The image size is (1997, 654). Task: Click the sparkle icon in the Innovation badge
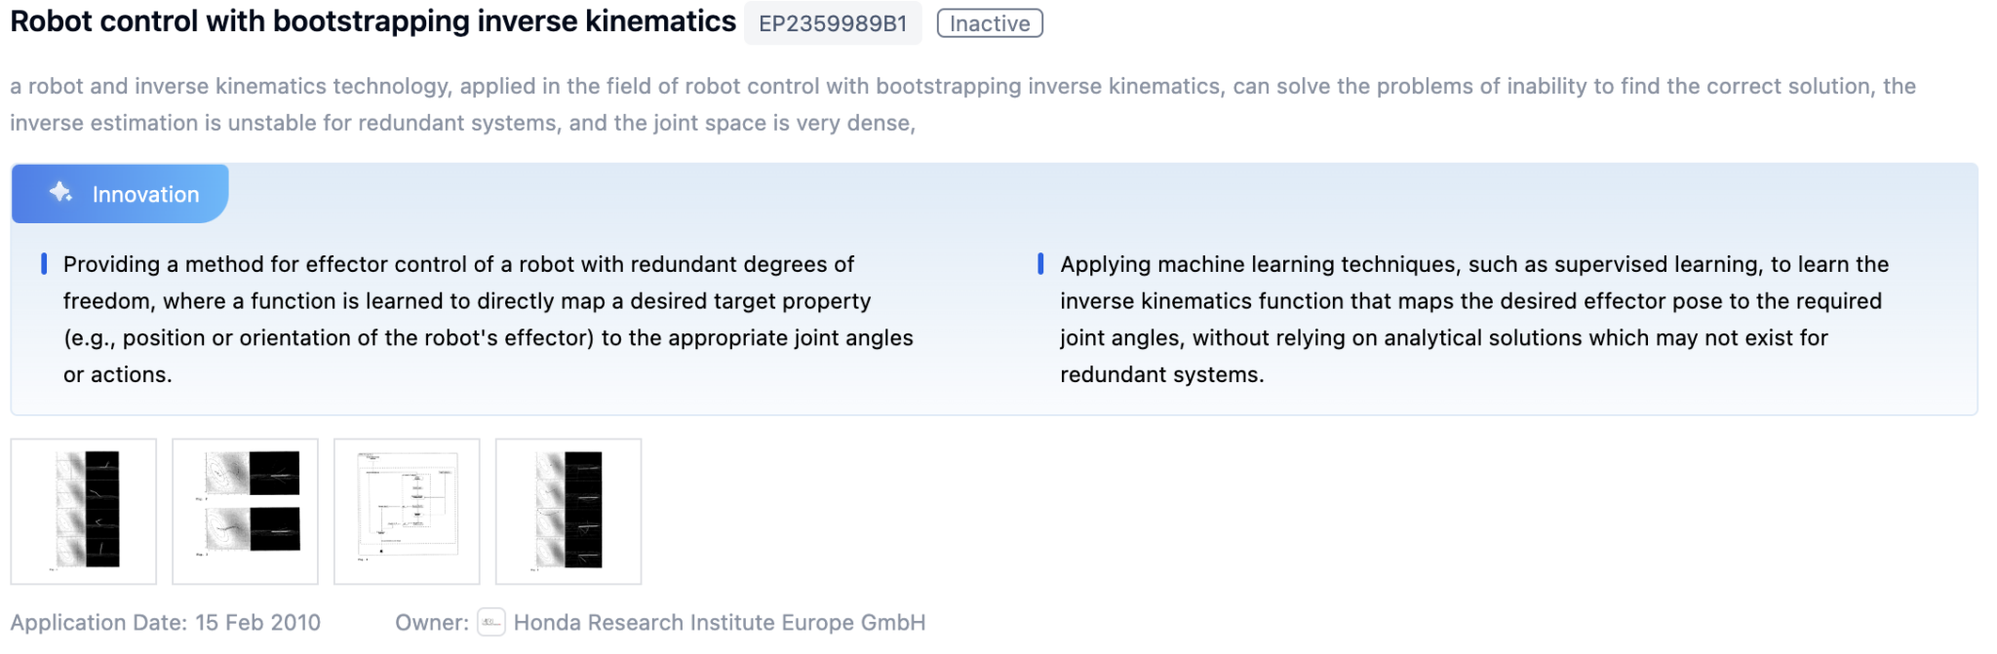click(60, 193)
